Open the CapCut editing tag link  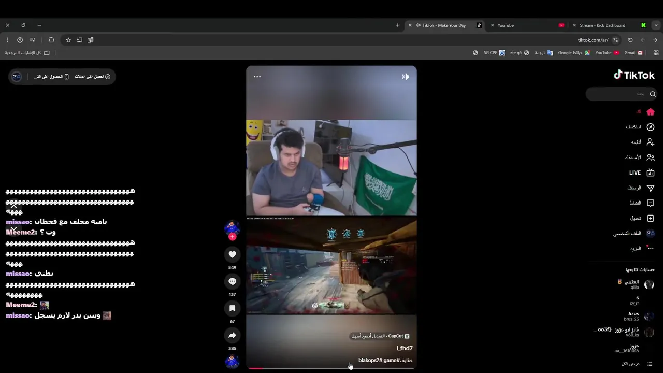[x=381, y=336]
